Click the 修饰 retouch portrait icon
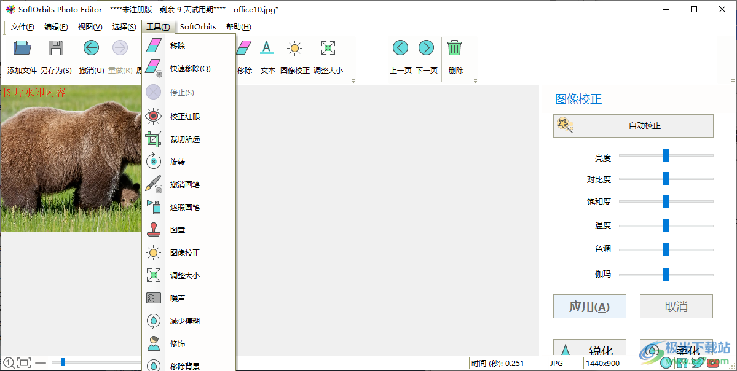 [154, 343]
